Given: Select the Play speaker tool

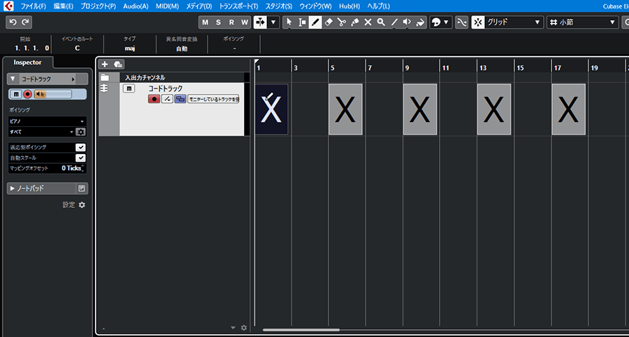Looking at the screenshot, I should tap(407, 22).
